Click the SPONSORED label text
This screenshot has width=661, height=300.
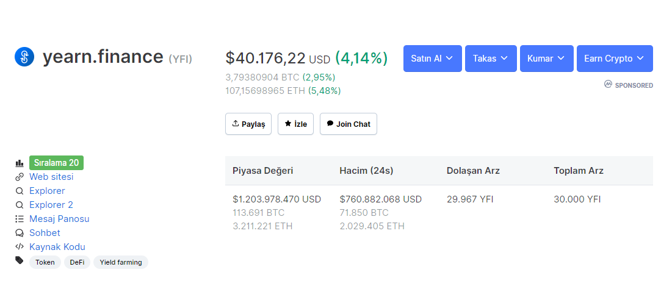click(x=634, y=85)
